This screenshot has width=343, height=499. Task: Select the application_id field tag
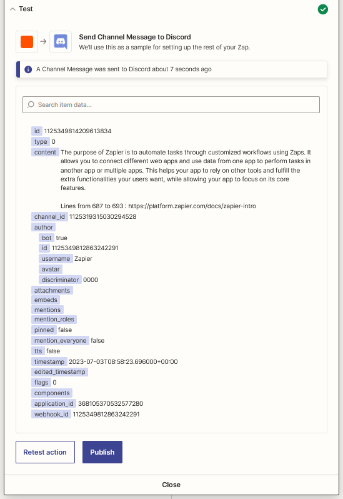tap(54, 403)
